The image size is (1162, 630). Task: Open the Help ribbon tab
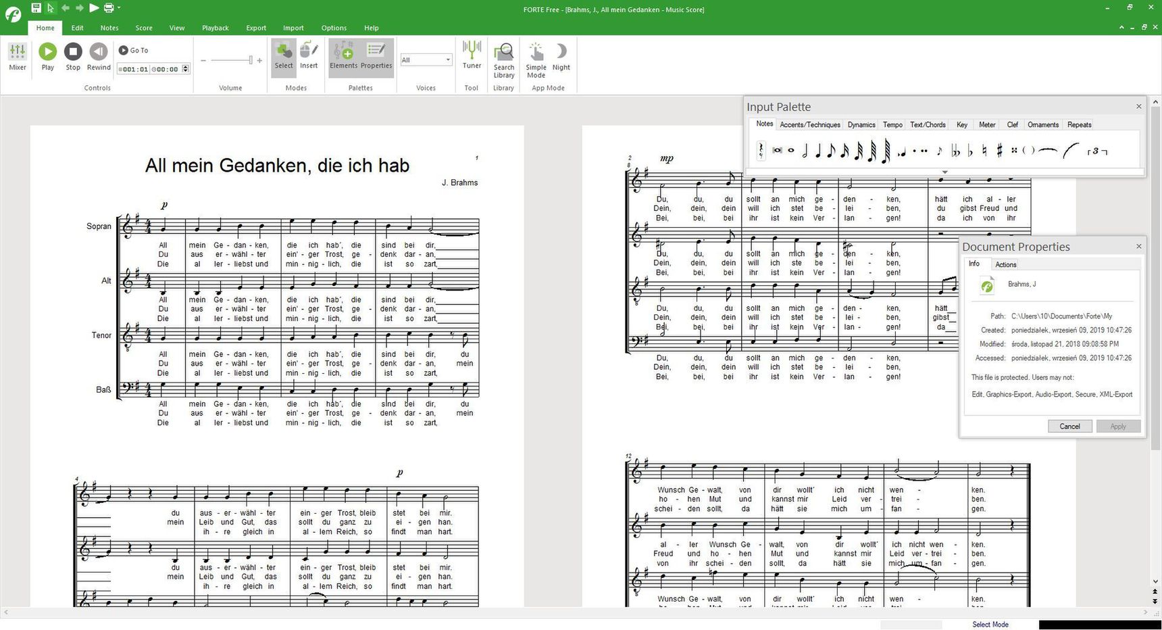(372, 28)
